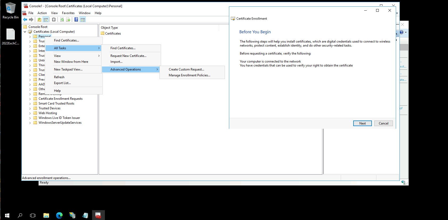448x220 pixels.
Task: Select Request New Certificate menu entry
Action: click(128, 56)
